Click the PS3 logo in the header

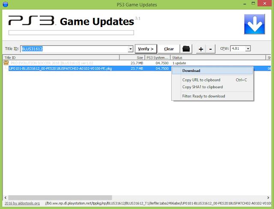pos(32,21)
